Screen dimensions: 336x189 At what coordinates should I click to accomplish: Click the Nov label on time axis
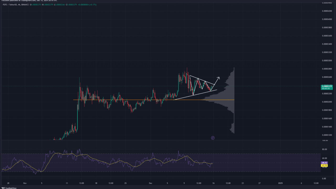25,183
